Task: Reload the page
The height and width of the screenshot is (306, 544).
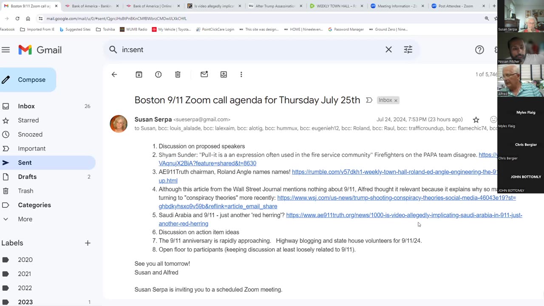Action: click(x=17, y=19)
